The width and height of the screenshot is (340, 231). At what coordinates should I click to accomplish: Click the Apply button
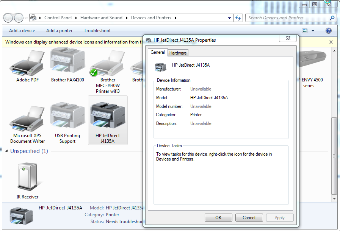(x=280, y=218)
